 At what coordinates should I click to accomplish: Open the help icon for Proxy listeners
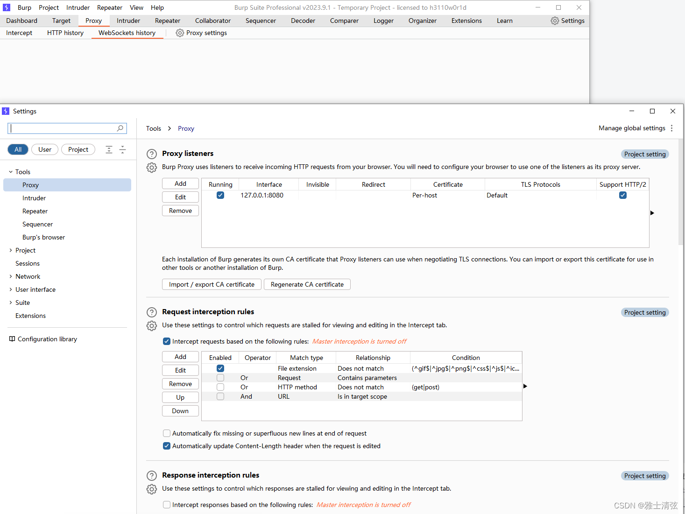click(x=152, y=154)
